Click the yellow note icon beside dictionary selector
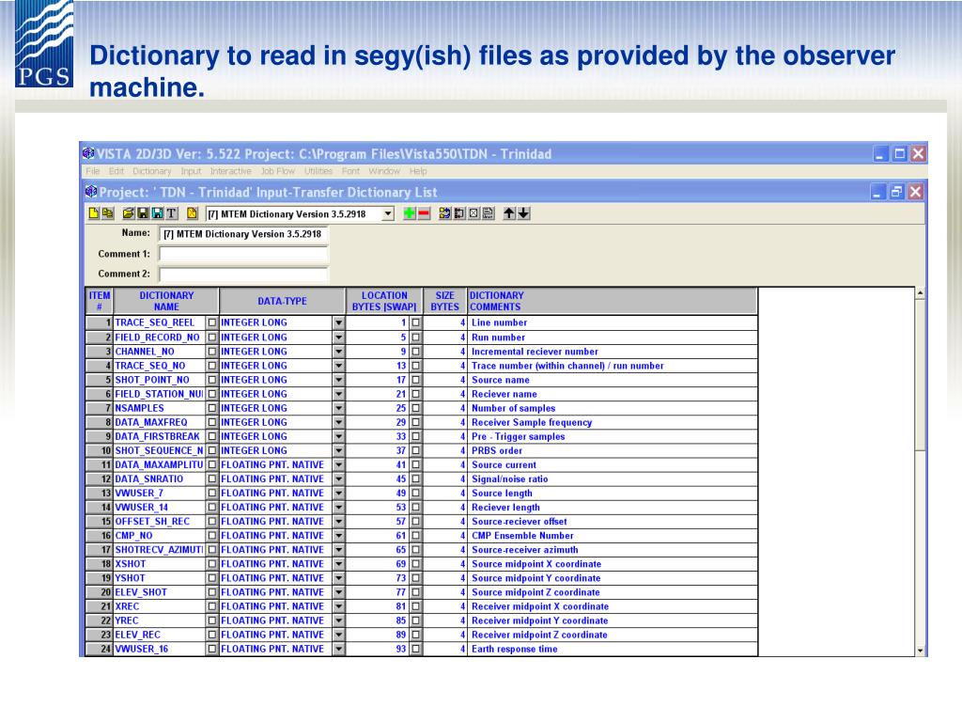Viewport: 962px width, 722px height. coord(192,213)
